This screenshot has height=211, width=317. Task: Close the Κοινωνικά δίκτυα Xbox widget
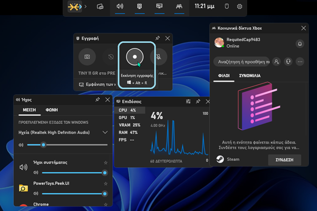click(x=303, y=28)
